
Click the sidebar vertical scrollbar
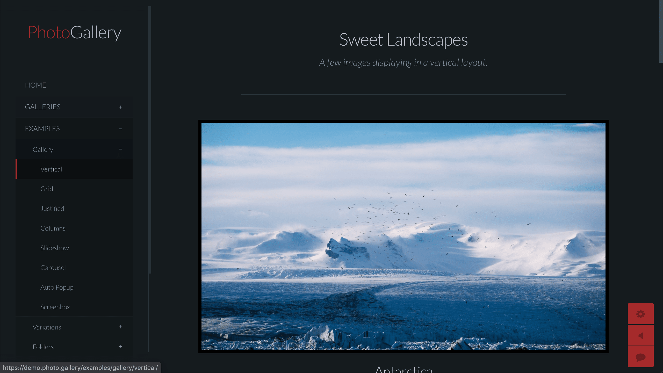(x=150, y=140)
